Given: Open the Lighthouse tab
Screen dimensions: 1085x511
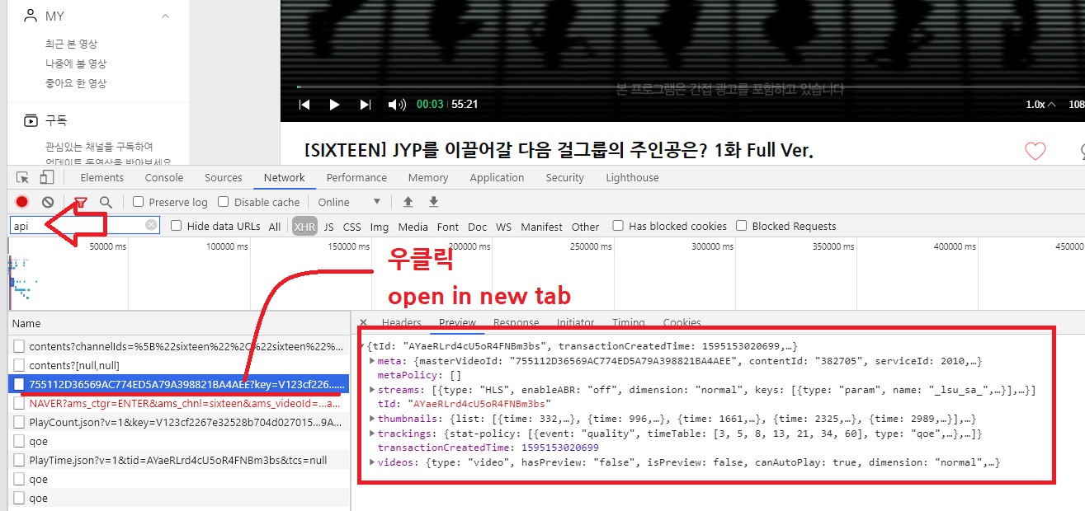Looking at the screenshot, I should tap(632, 177).
